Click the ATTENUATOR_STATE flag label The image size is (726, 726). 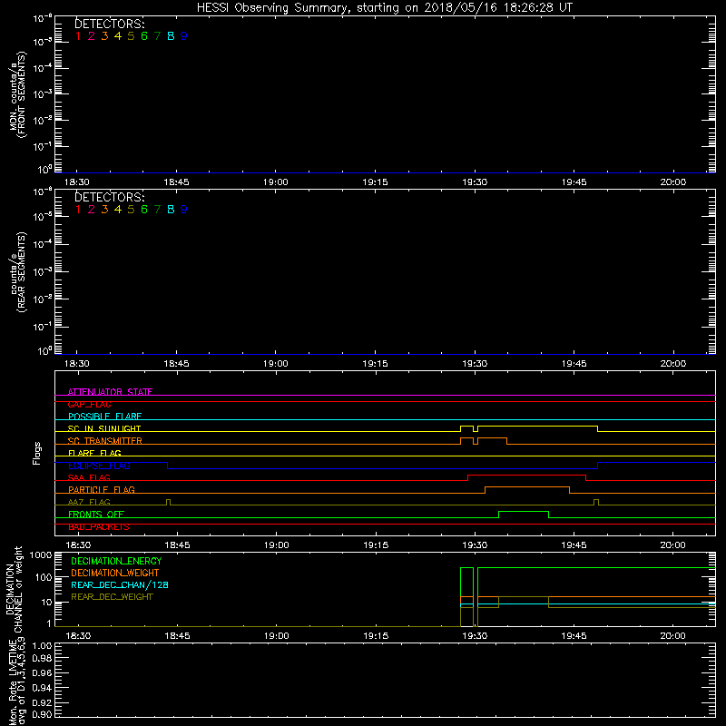coord(110,392)
